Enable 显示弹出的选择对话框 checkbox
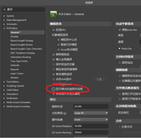The width and height of the screenshot is (141, 138). pyautogui.click(x=54, y=89)
